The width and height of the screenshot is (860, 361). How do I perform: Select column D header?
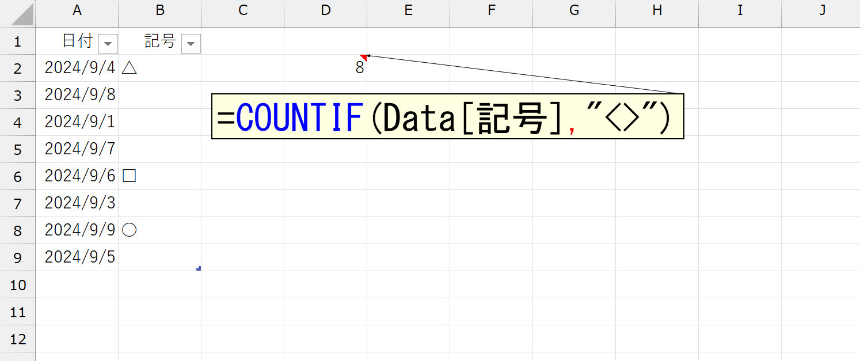(325, 10)
